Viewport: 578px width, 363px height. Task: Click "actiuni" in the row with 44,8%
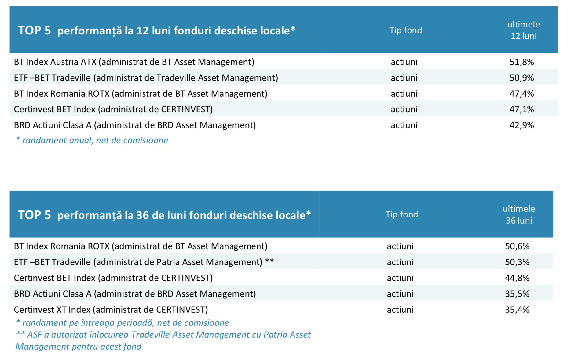400,278
